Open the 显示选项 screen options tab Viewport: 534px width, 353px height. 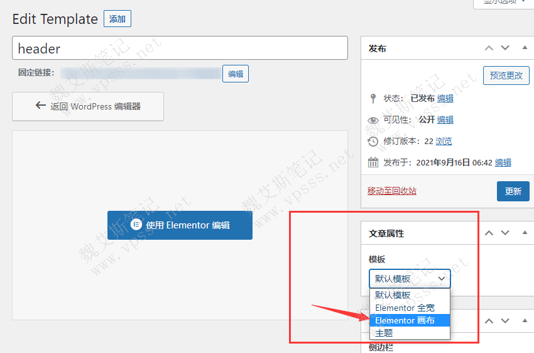[504, 3]
